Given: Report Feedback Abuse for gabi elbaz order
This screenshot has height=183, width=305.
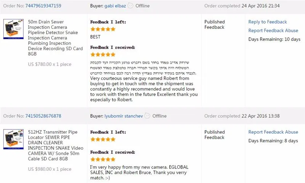Looking at the screenshot, I should pyautogui.click(x=273, y=31).
